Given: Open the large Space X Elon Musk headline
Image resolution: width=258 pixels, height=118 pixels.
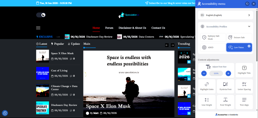Looking at the screenshot, I should click(108, 106).
